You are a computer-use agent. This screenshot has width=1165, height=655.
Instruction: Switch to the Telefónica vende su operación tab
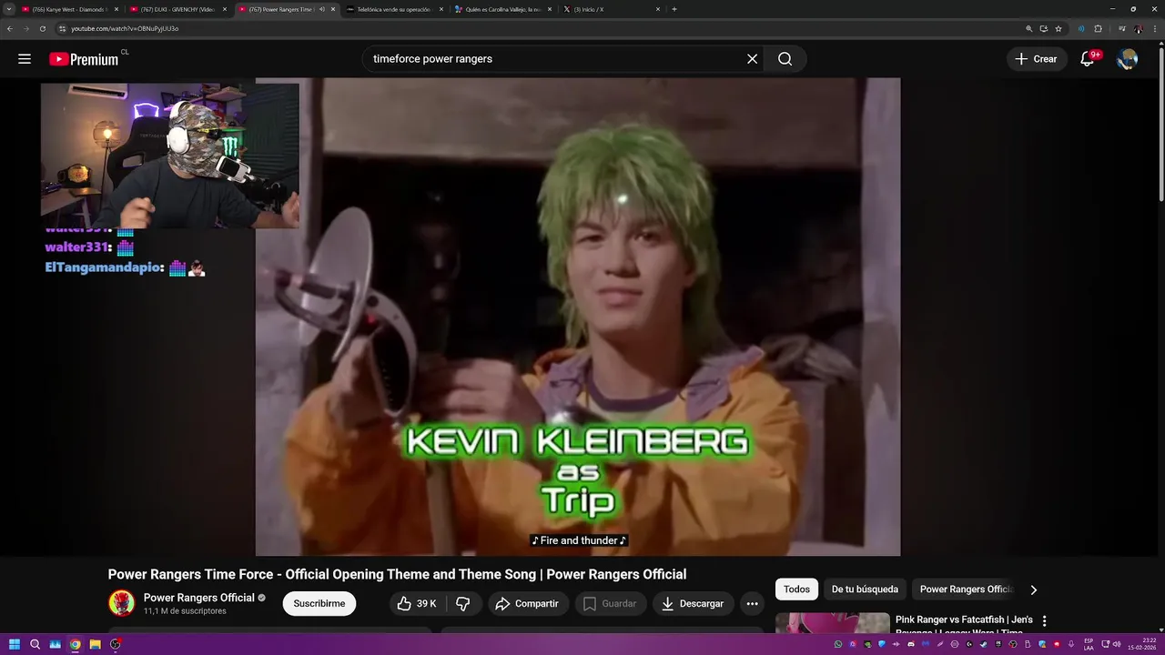393,9
